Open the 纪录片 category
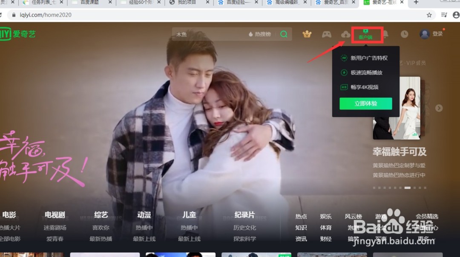 pyautogui.click(x=244, y=215)
